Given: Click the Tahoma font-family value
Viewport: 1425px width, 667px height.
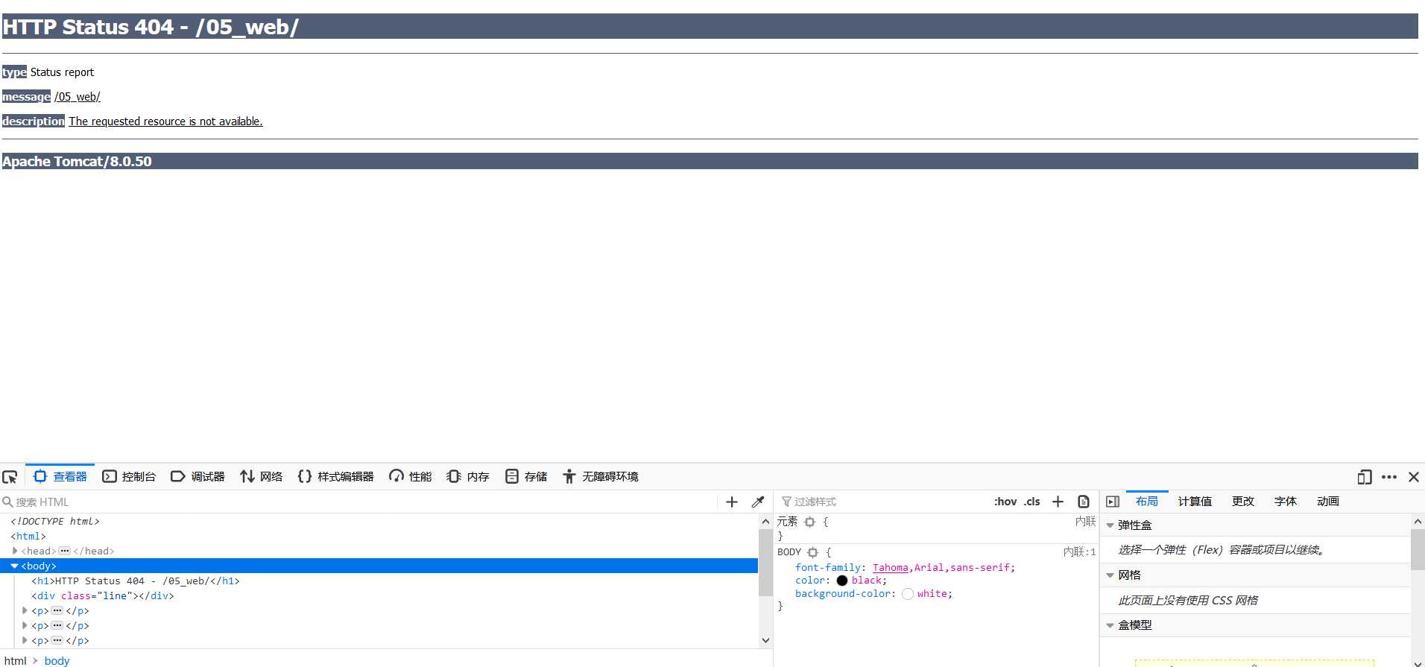Looking at the screenshot, I should pos(891,568).
